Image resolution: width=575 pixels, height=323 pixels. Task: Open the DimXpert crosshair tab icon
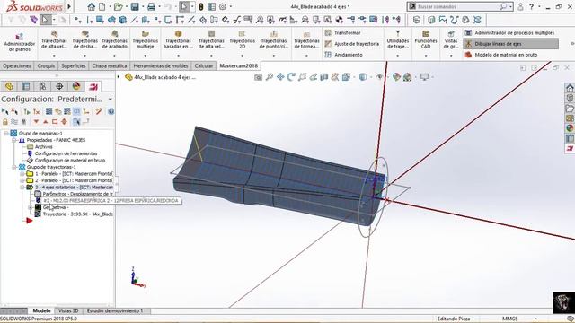(x=59, y=86)
